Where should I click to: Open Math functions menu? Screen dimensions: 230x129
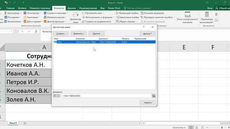[x=55, y=17]
